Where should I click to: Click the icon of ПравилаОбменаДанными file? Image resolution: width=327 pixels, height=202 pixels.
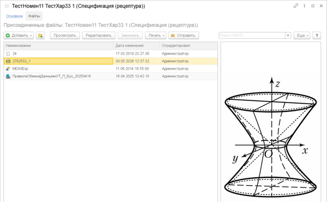(x=8, y=76)
